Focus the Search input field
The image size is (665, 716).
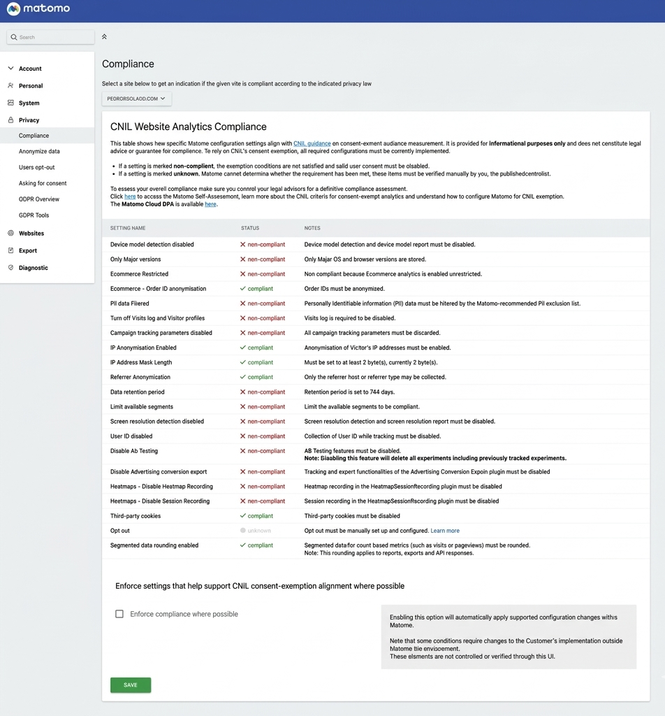54,37
